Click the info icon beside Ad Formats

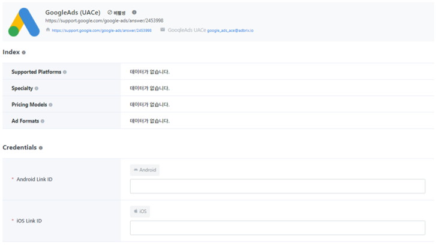(x=43, y=121)
